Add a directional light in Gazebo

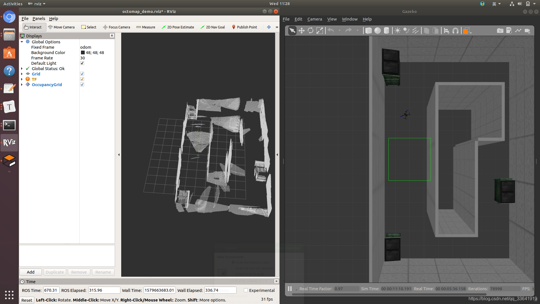coord(415,31)
